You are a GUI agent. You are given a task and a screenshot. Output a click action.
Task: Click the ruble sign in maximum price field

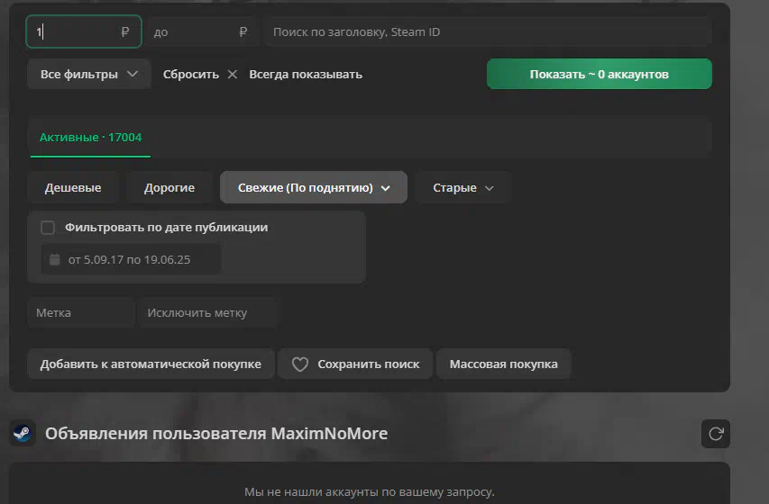[243, 31]
